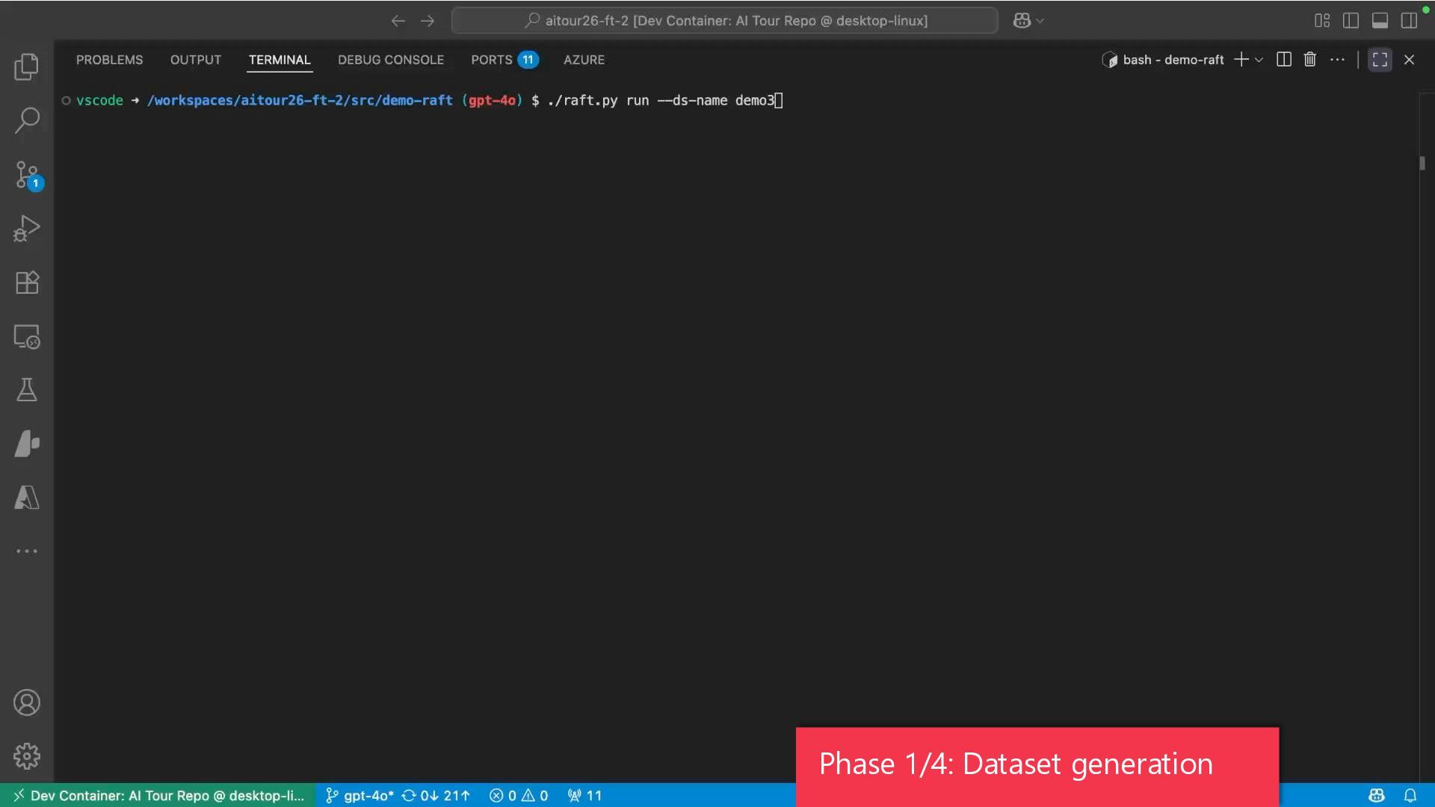Toggle maximized terminal panel size
This screenshot has width=1435, height=807.
[x=1380, y=60]
